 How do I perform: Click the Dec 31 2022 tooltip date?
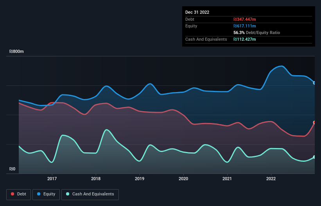(197, 12)
